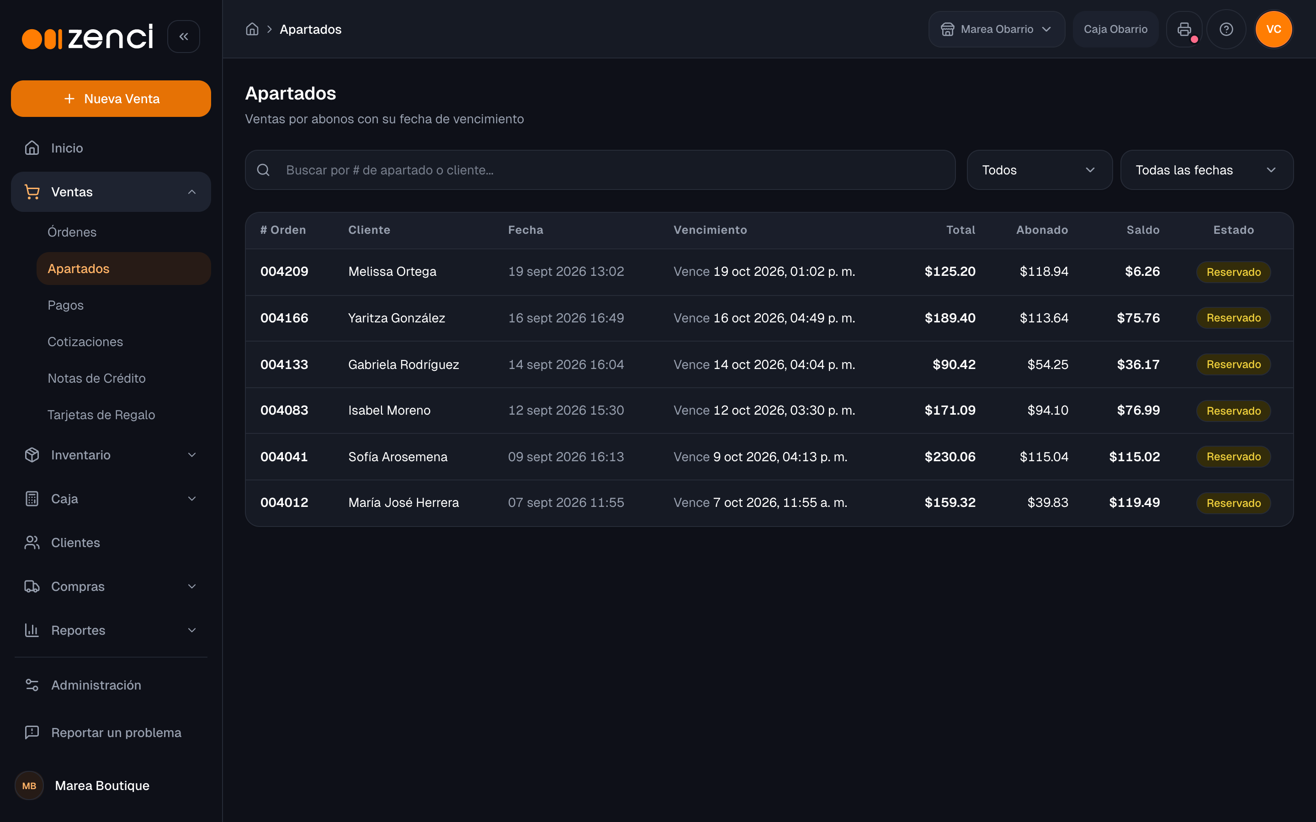Start a Nueva Venta
The width and height of the screenshot is (1316, 822).
tap(111, 98)
